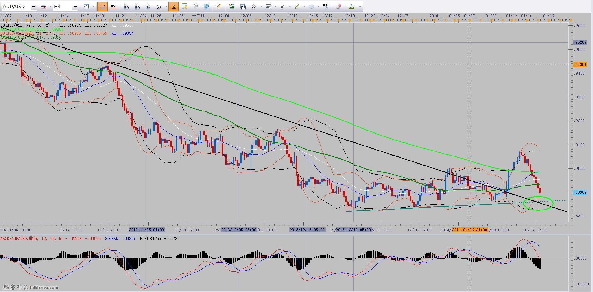Click the .95287 price marker on axis
The image size is (593, 292).
580,42
